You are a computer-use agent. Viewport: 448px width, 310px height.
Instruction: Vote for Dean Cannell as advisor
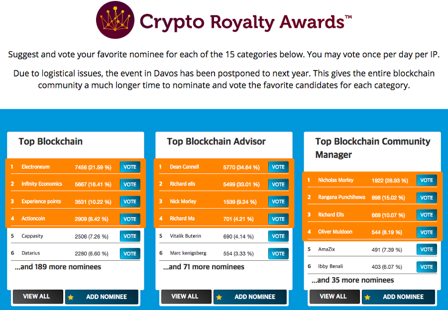(278, 167)
